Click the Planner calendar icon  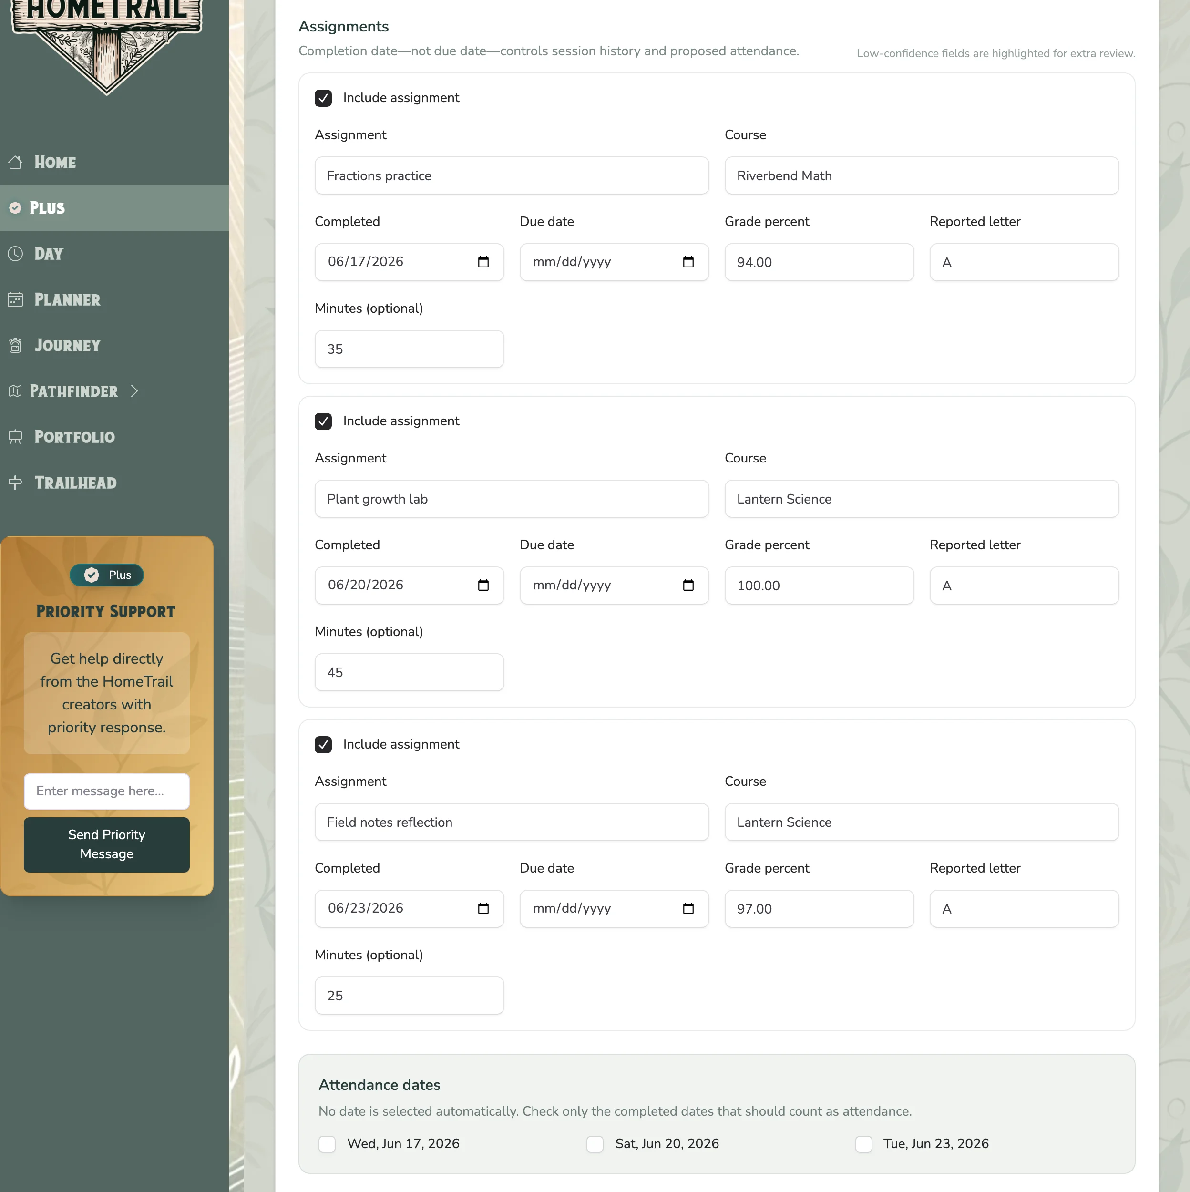click(x=15, y=299)
